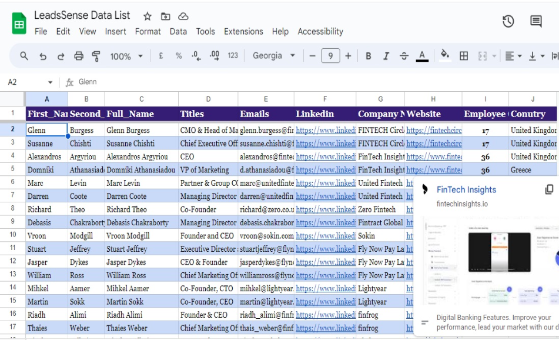This screenshot has width=559, height=340.
Task: Open the comments panel icon
Action: tap(535, 22)
